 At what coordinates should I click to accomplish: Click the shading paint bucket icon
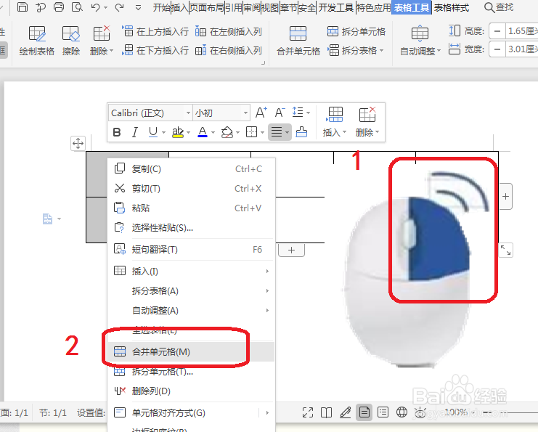point(227,132)
